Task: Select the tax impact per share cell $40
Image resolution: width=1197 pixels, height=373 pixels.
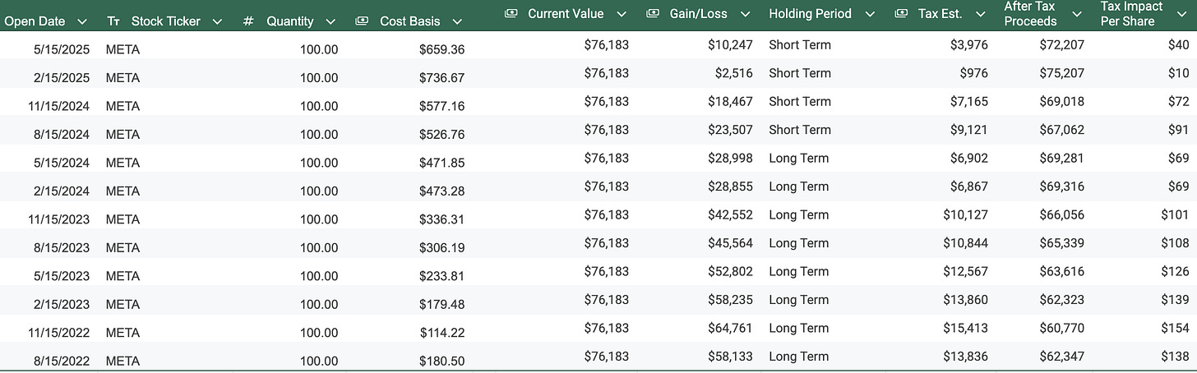Action: click(x=1178, y=44)
